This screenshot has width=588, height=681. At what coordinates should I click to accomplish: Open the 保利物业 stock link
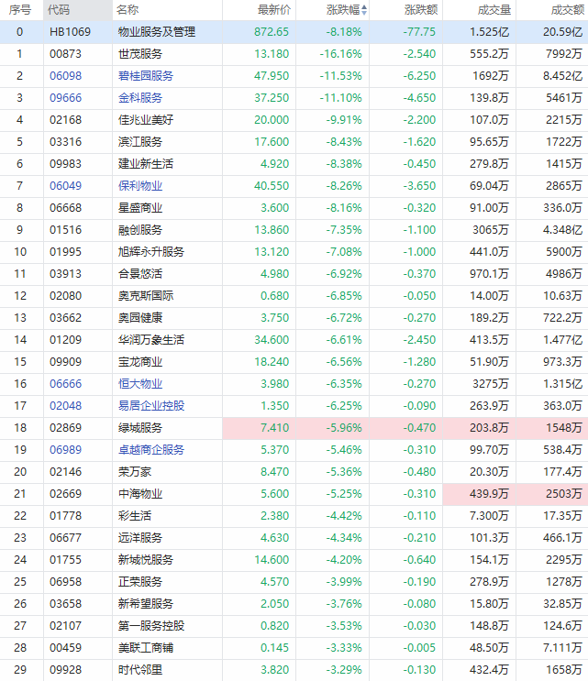pyautogui.click(x=140, y=185)
